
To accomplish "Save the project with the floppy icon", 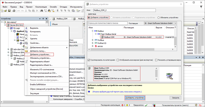I will click(9, 11).
